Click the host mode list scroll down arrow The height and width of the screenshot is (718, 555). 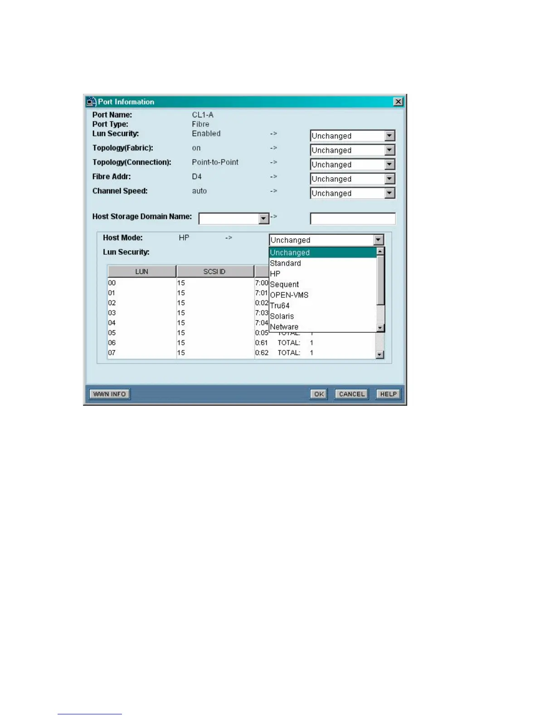tap(380, 328)
